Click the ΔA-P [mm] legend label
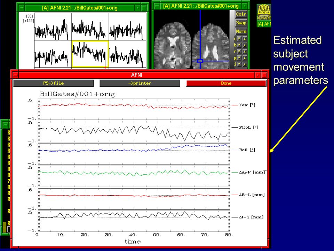Viewport: 334px width, 251px height. [x=252, y=172]
